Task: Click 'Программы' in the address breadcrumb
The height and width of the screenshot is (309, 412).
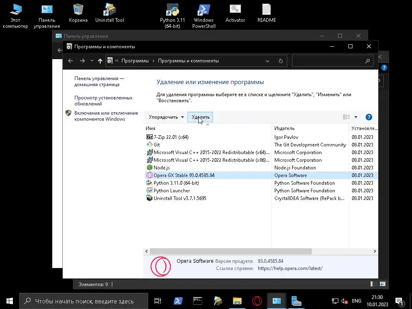Action: click(135, 61)
